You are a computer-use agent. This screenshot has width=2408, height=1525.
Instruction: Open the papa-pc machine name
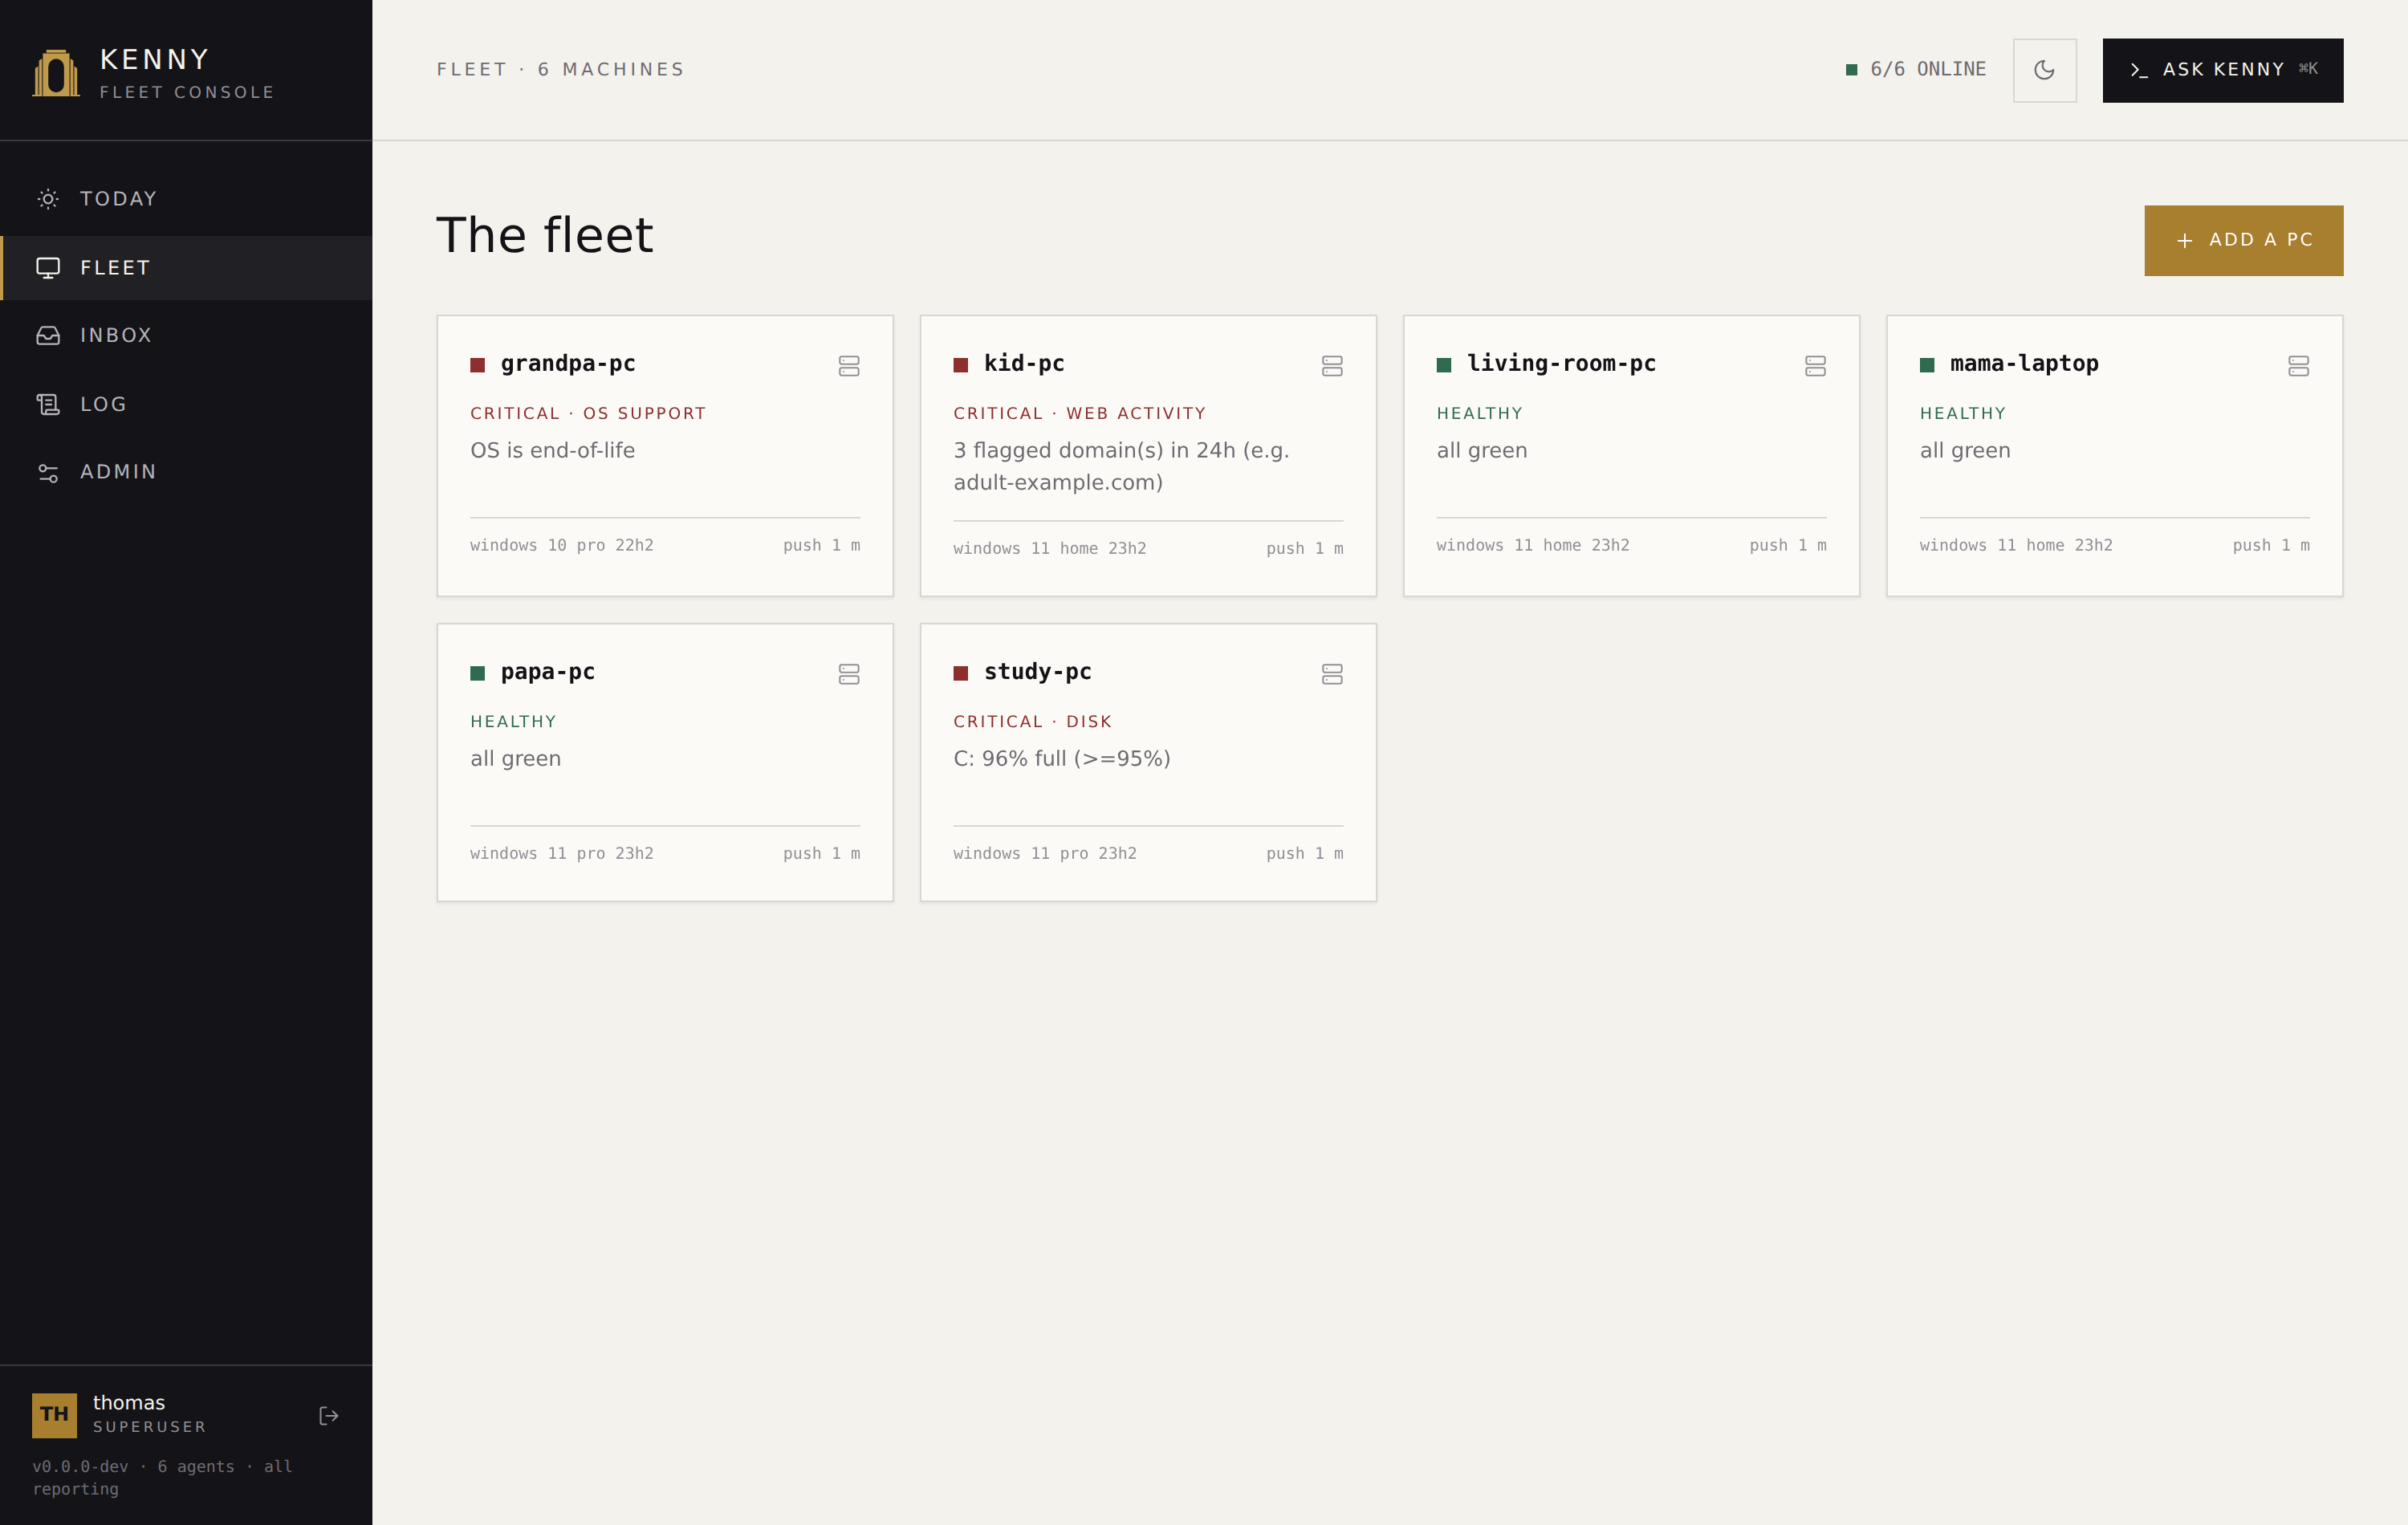548,672
